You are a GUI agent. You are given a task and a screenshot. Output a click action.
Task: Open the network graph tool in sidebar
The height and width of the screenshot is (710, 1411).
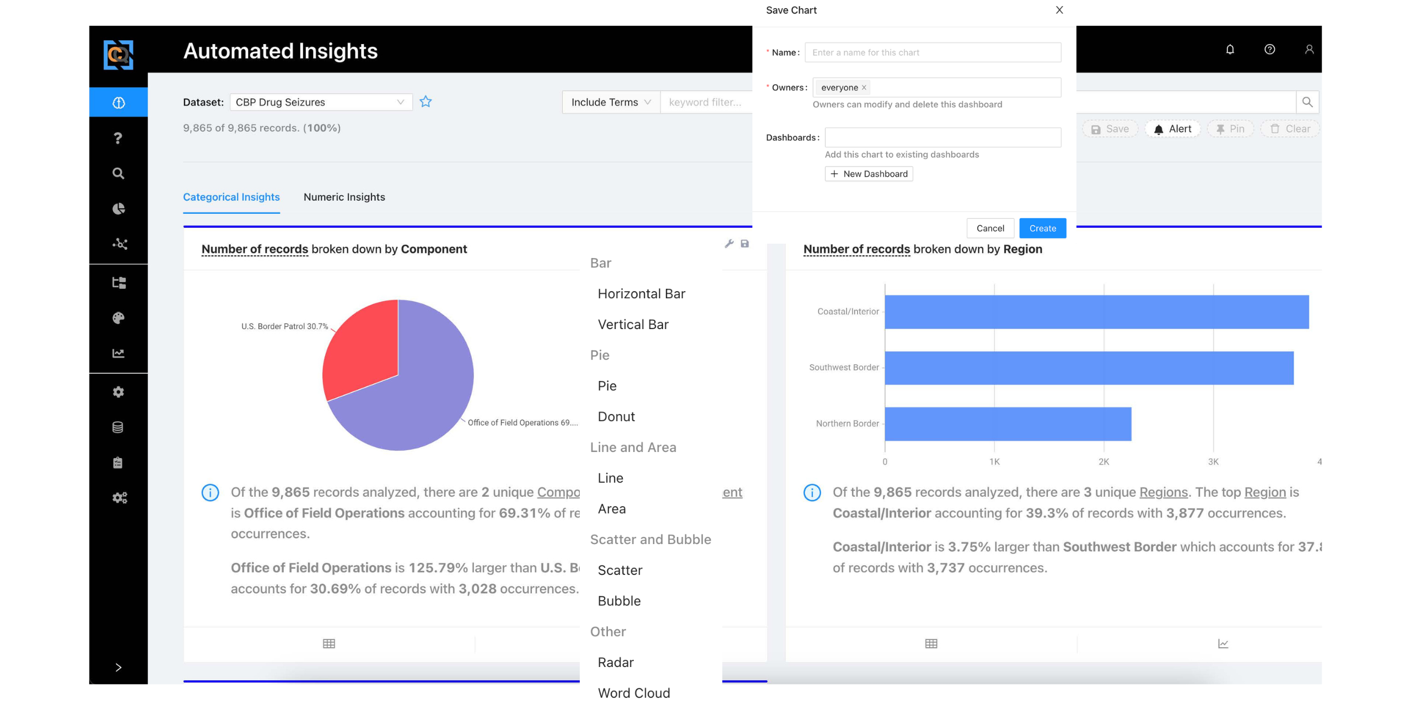tap(117, 244)
